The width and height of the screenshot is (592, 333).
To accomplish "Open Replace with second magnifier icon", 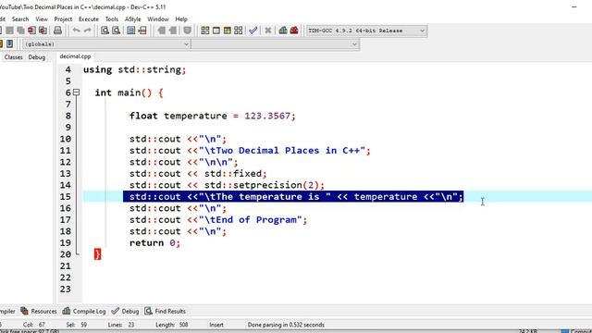I will click(x=116, y=31).
